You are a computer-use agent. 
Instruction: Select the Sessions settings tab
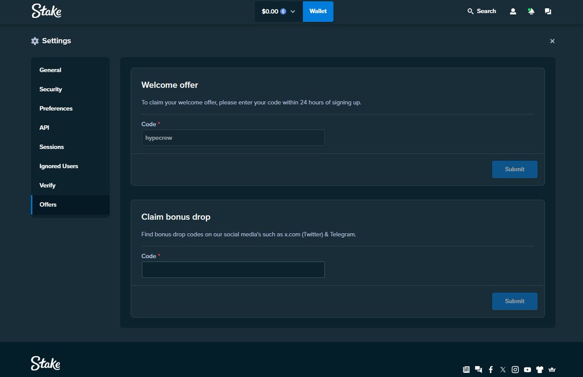coord(70,147)
